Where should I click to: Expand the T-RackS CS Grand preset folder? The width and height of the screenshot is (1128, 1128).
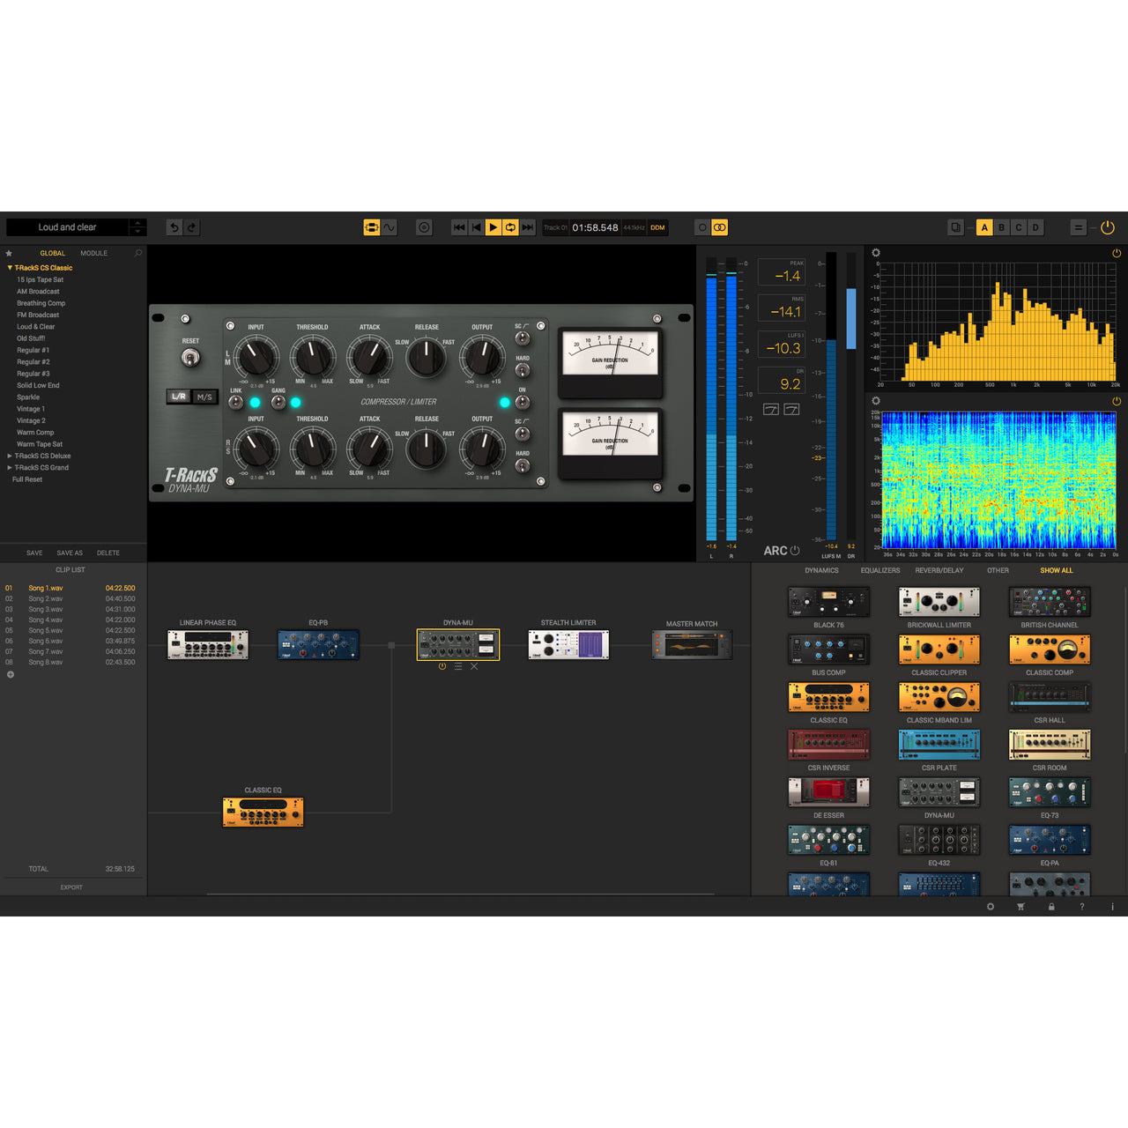10,468
